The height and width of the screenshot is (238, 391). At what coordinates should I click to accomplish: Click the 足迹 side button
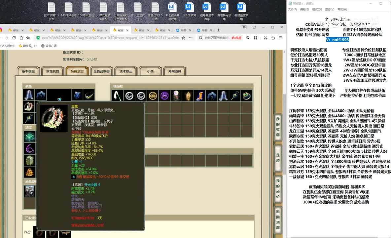tap(278, 158)
